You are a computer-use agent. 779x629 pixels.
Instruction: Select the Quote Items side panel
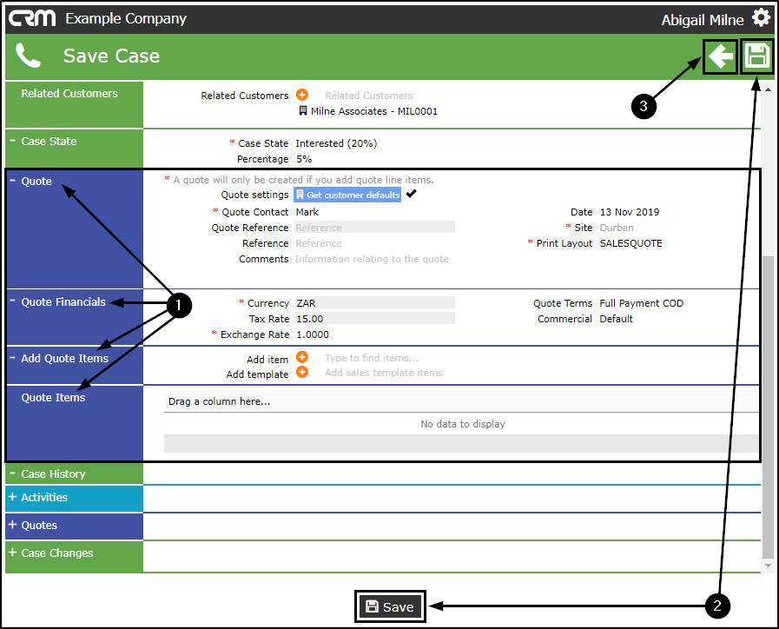point(74,423)
